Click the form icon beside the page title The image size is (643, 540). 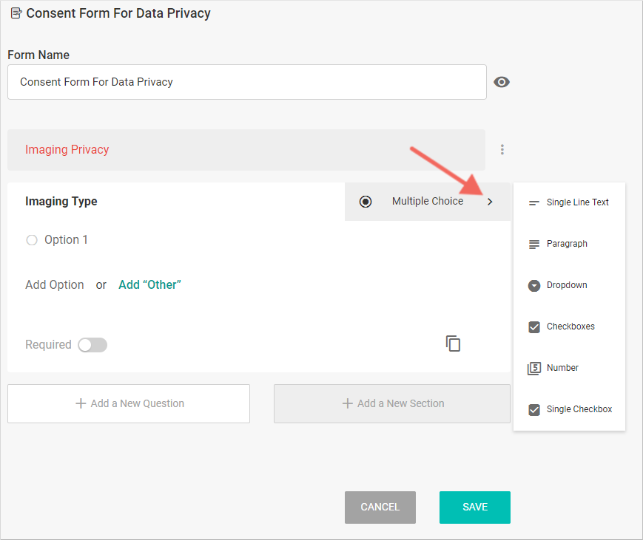[x=16, y=13]
